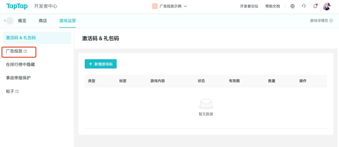Open the language globe icon
Image resolution: width=339 pixels, height=147 pixels.
293,6
